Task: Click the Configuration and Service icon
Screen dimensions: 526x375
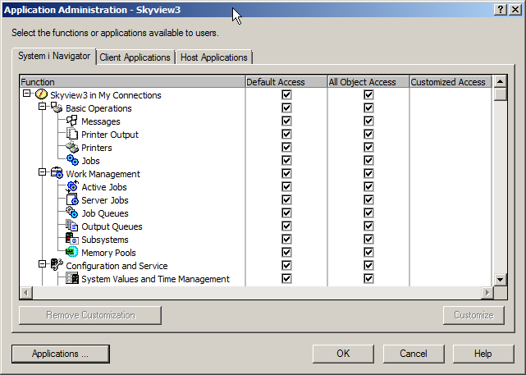Action: click(x=57, y=265)
